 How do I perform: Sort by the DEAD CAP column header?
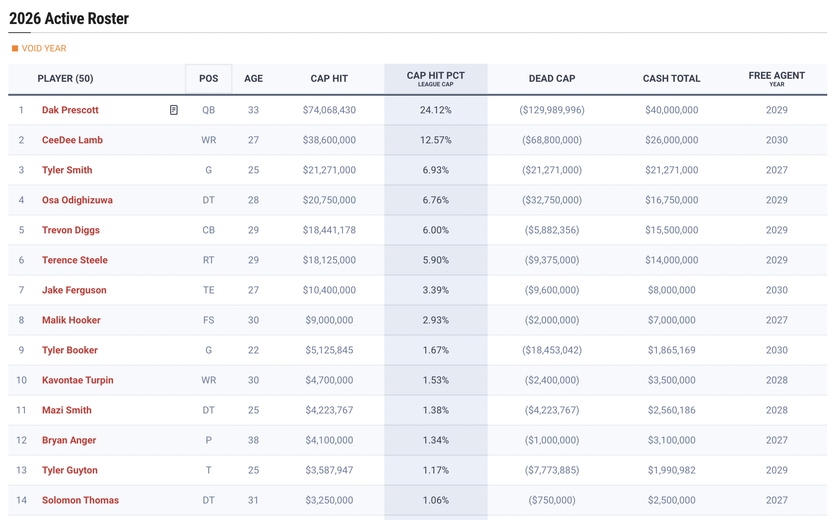pyautogui.click(x=552, y=78)
